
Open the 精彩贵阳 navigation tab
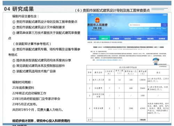150,39
